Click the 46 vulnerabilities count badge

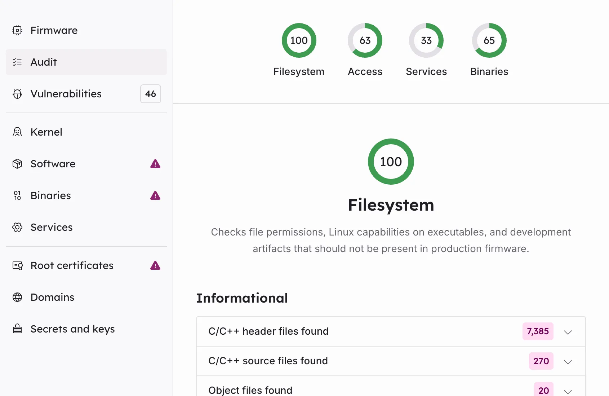pos(151,94)
